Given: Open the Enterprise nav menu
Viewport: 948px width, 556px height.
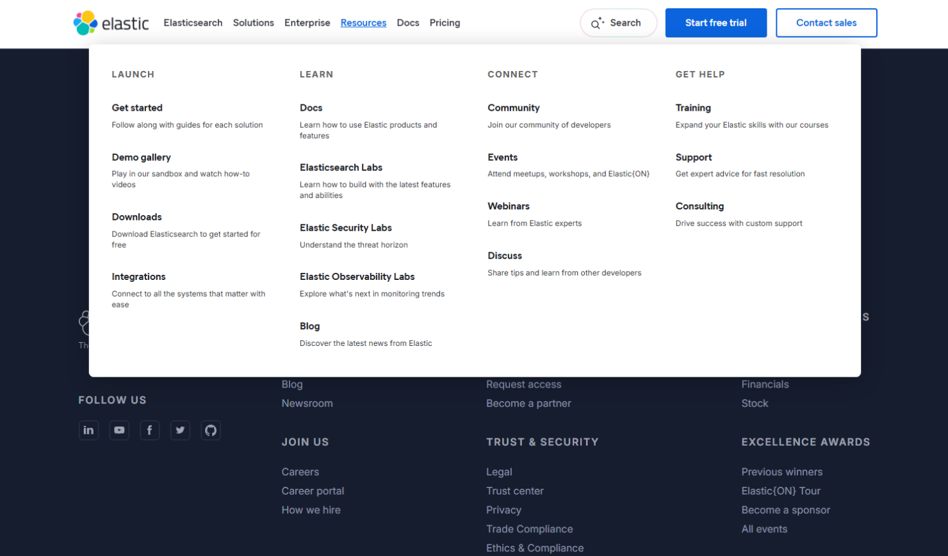Looking at the screenshot, I should point(307,23).
